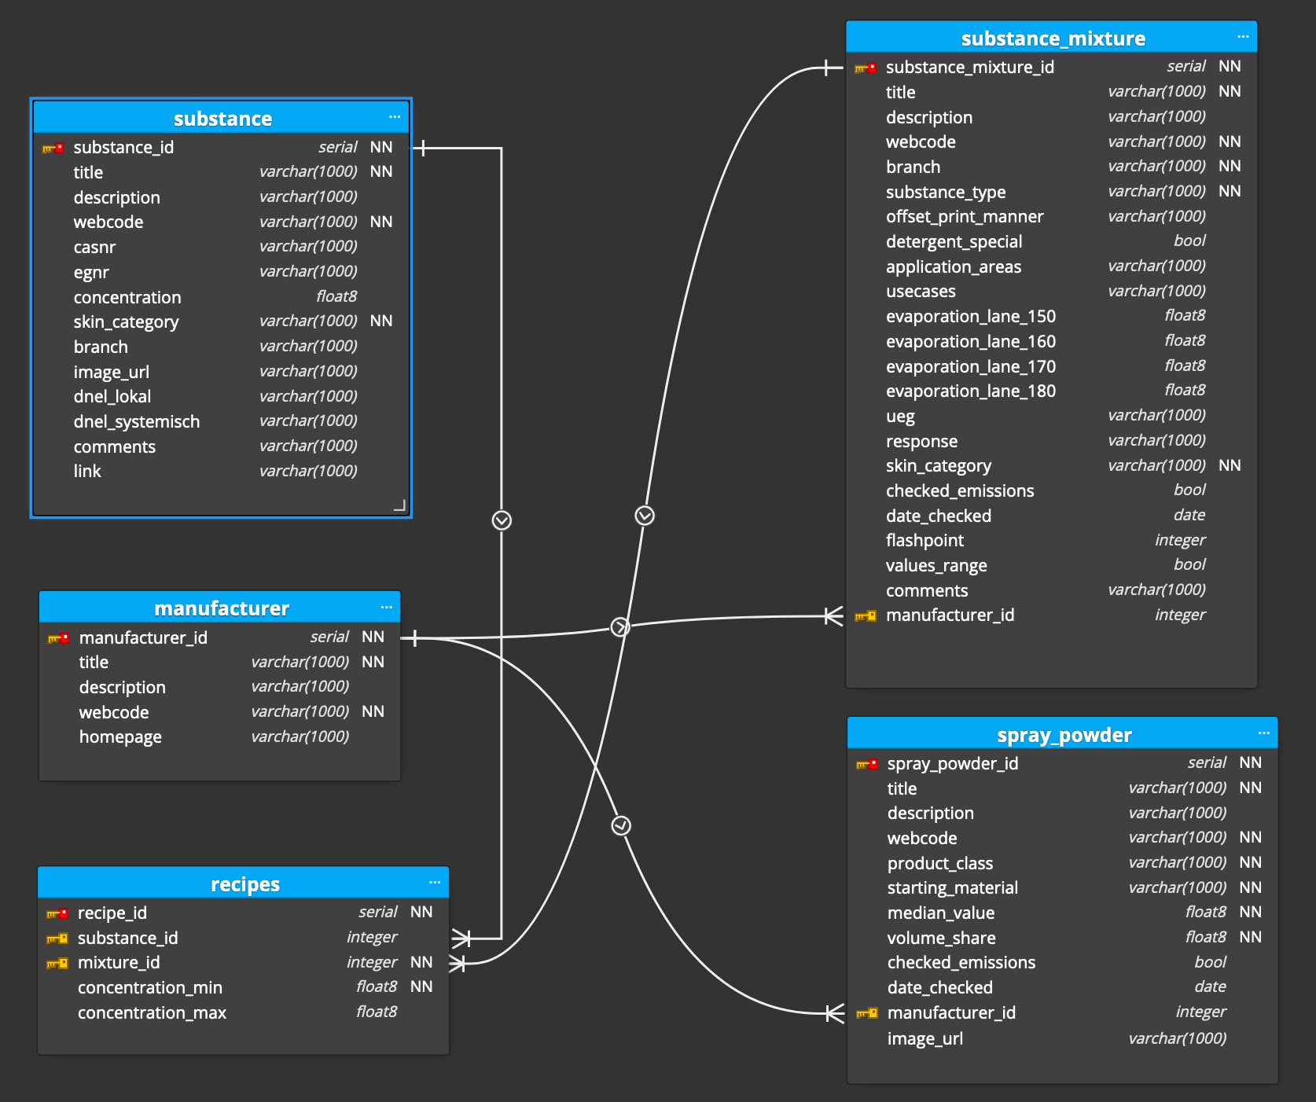
Task: Select the homepage column in manufacturer table
Action: tap(120, 737)
